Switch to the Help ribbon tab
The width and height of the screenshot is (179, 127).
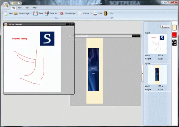point(35,8)
